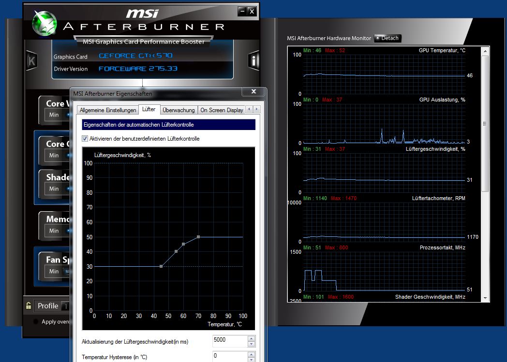Select fan curve point at 45°C
507x362 pixels.
[161, 266]
